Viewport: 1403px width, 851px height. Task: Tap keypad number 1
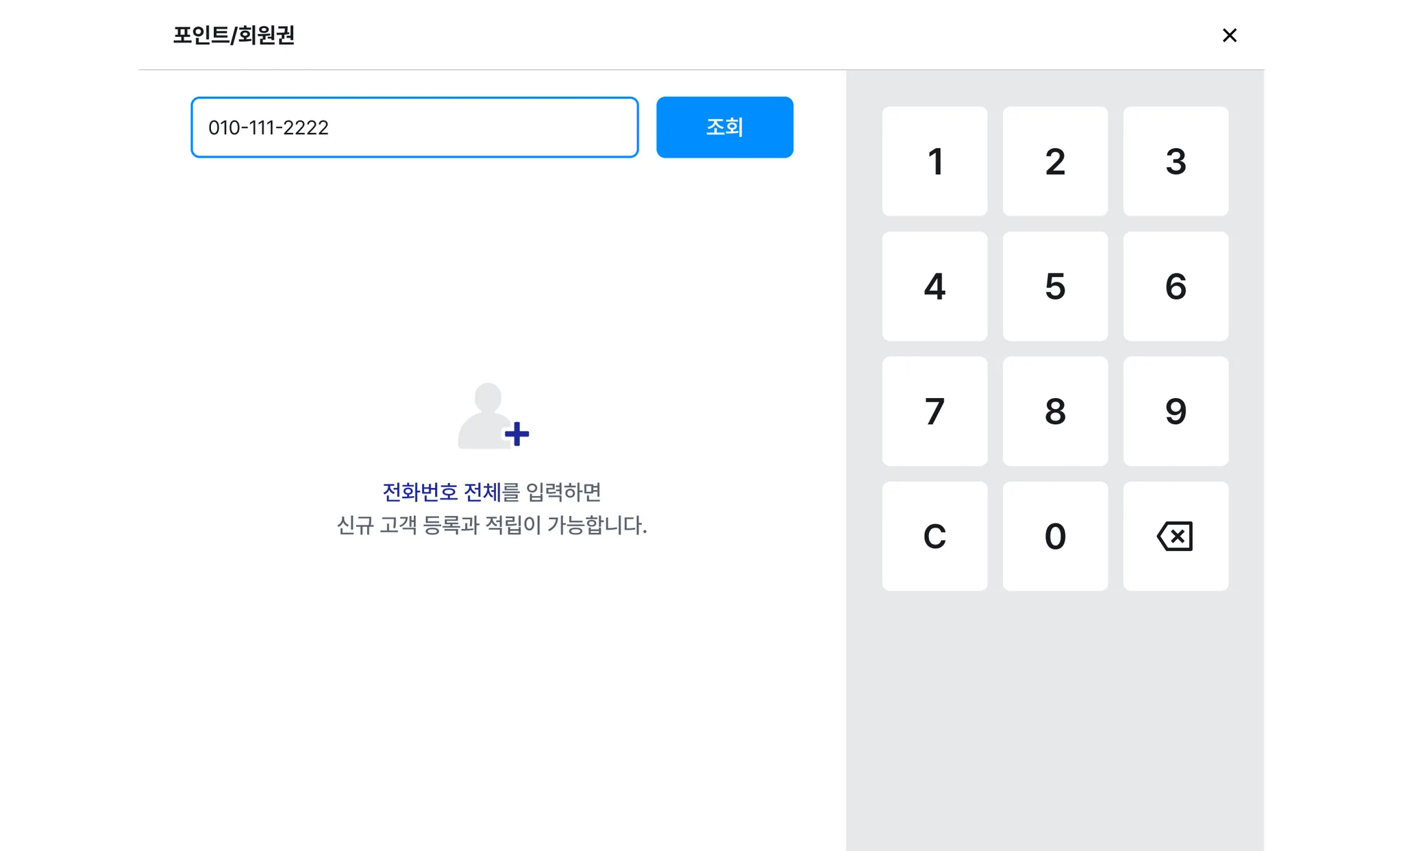934,161
